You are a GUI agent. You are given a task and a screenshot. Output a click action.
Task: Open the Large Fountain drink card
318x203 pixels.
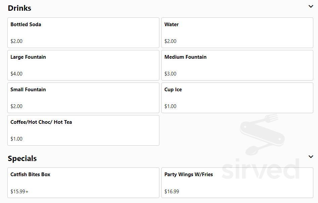83,65
